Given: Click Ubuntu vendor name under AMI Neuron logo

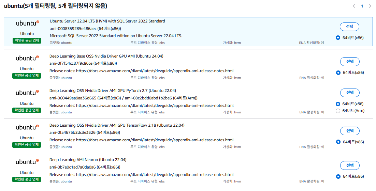Looking at the screenshot, I should (27, 173).
